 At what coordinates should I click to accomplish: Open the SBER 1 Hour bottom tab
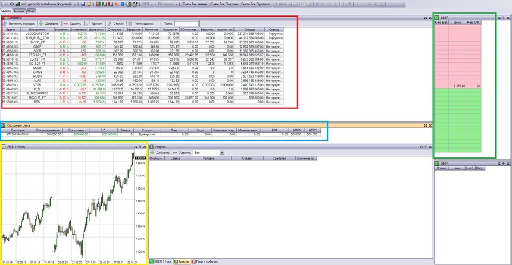coord(160,261)
